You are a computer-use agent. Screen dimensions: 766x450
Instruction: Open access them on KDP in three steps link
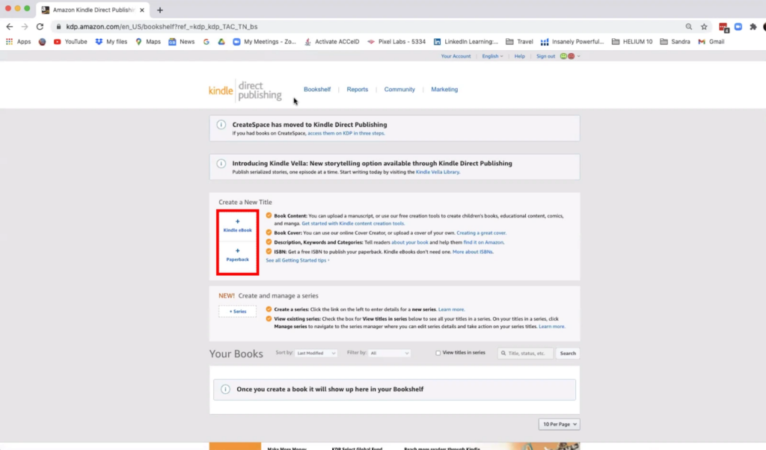[346, 133]
